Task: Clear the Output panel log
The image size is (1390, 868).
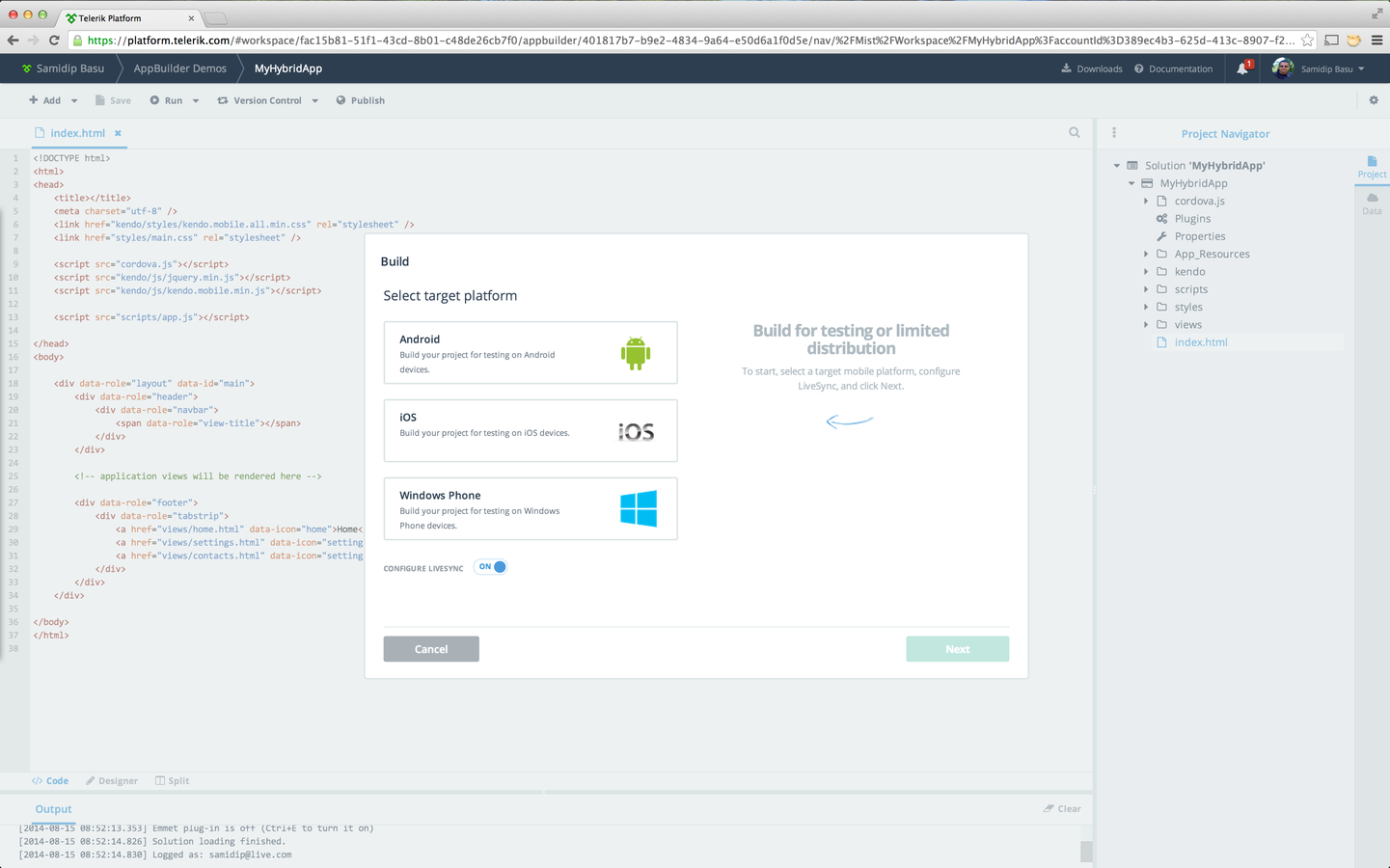Action: pos(1062,809)
